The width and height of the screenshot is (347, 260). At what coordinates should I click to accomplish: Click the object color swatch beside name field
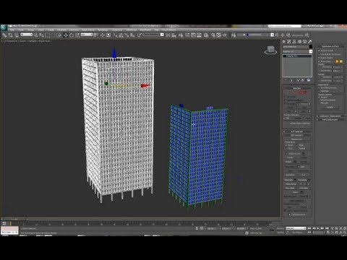tap(311, 47)
